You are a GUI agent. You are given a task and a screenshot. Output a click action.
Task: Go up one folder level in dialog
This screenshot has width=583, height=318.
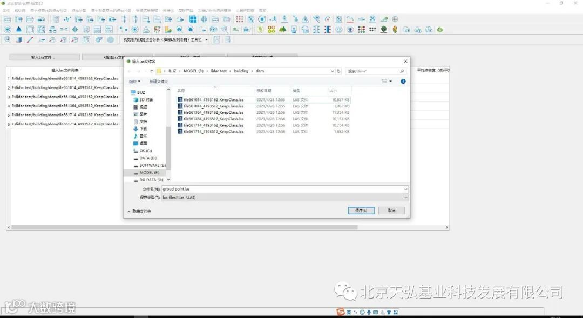(152, 71)
